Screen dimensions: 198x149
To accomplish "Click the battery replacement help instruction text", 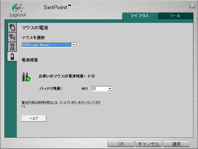I will (x=61, y=104).
